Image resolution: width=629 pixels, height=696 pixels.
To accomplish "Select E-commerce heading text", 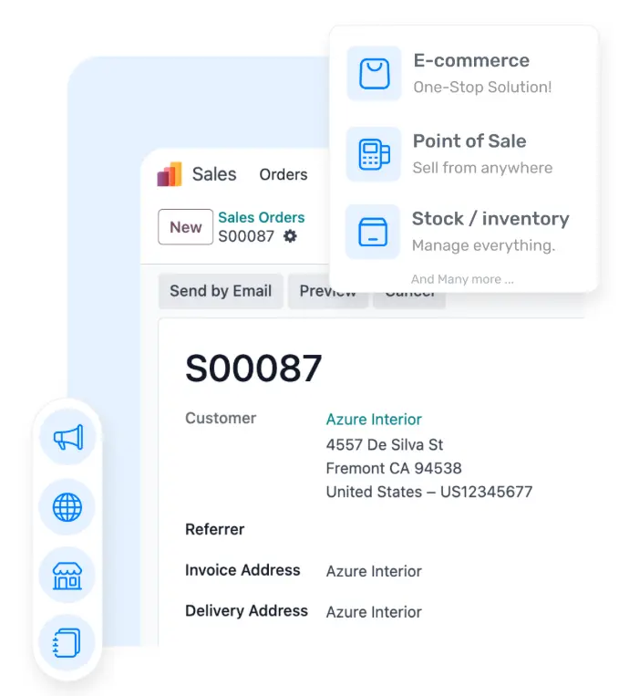I will click(x=471, y=60).
